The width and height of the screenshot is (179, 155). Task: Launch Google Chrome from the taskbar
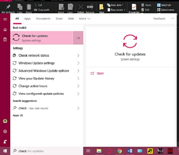coord(119,151)
